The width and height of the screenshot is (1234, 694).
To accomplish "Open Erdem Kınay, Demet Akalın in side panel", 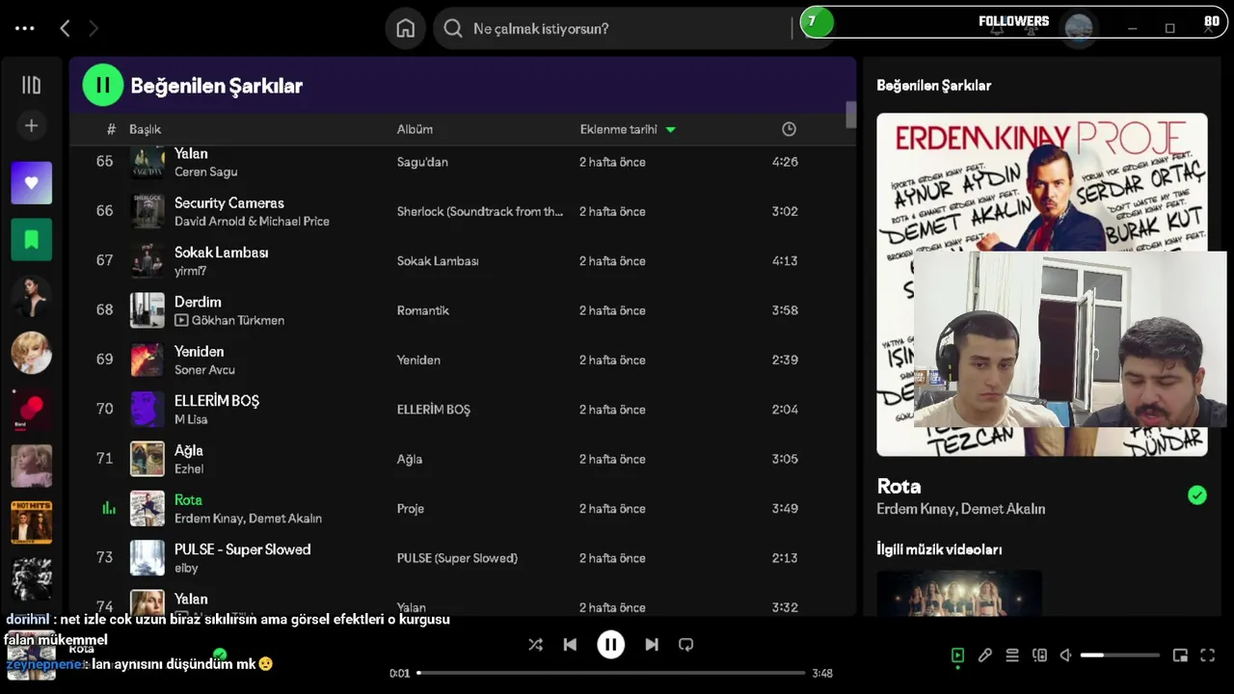I will tap(961, 509).
